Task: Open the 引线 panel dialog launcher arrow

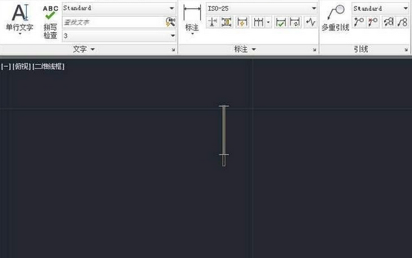Action: tap(406, 50)
